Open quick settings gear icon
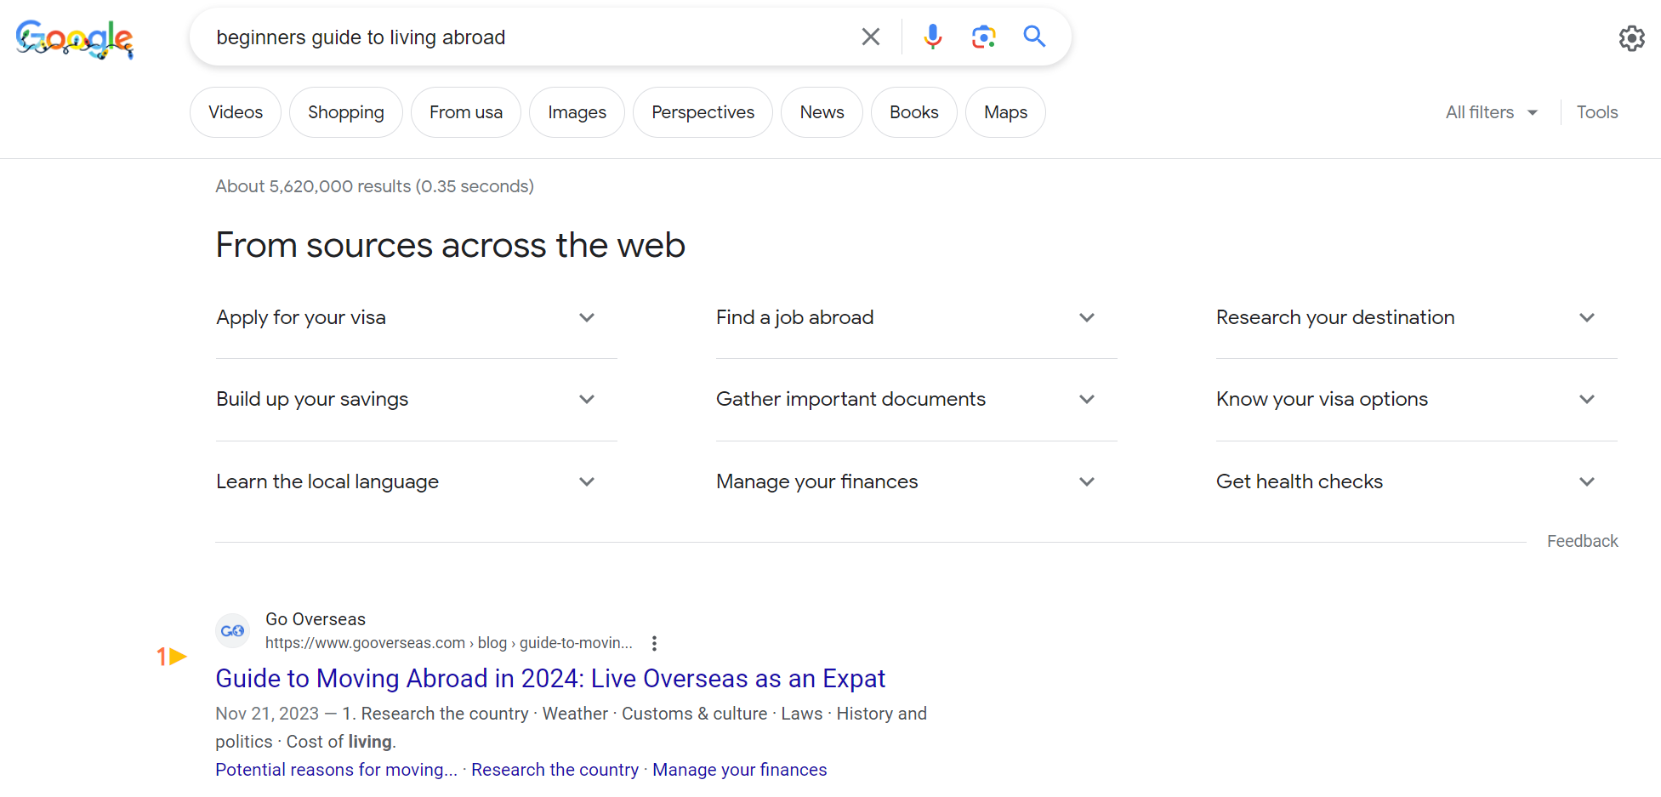This screenshot has height=797, width=1661. [x=1631, y=38]
